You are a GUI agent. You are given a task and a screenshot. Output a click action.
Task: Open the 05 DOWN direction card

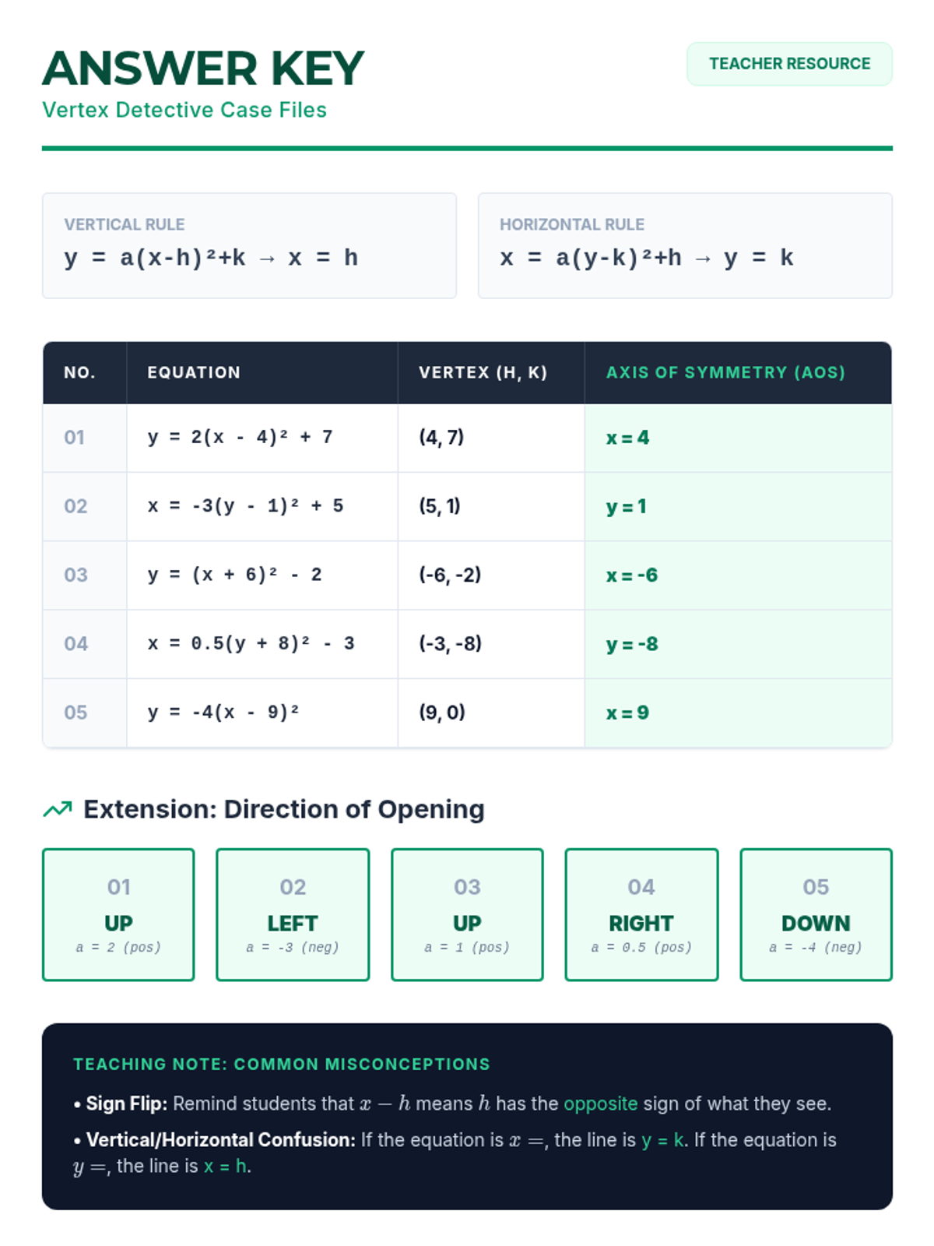(x=816, y=914)
